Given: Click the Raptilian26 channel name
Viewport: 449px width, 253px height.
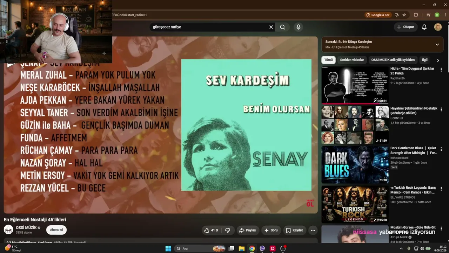Looking at the screenshot, I should 397,78.
